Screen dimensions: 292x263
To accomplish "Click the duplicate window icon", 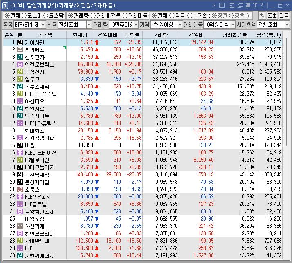I will pos(240,5).
